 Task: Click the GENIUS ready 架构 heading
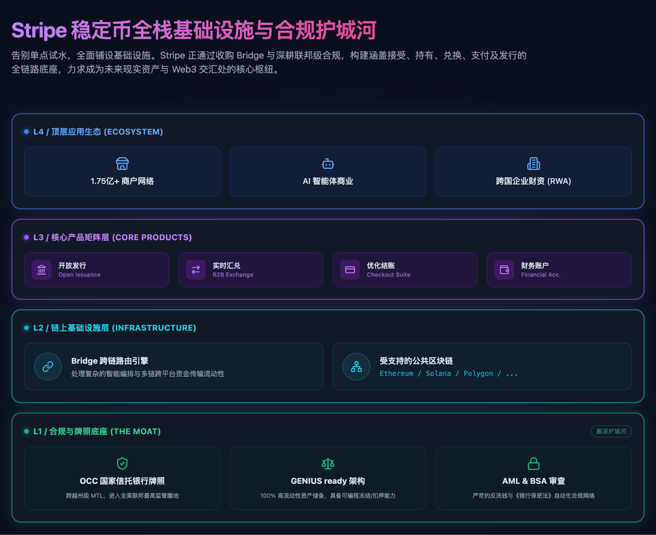[x=328, y=481]
